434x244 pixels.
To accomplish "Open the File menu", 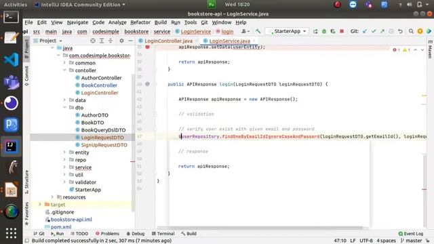I will coord(28,22).
